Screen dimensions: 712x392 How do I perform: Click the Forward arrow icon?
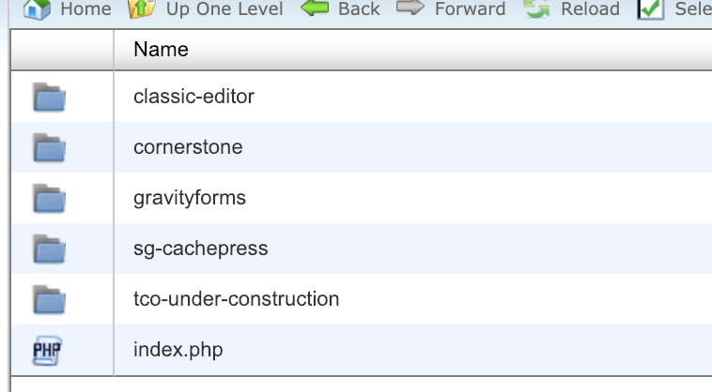[410, 9]
